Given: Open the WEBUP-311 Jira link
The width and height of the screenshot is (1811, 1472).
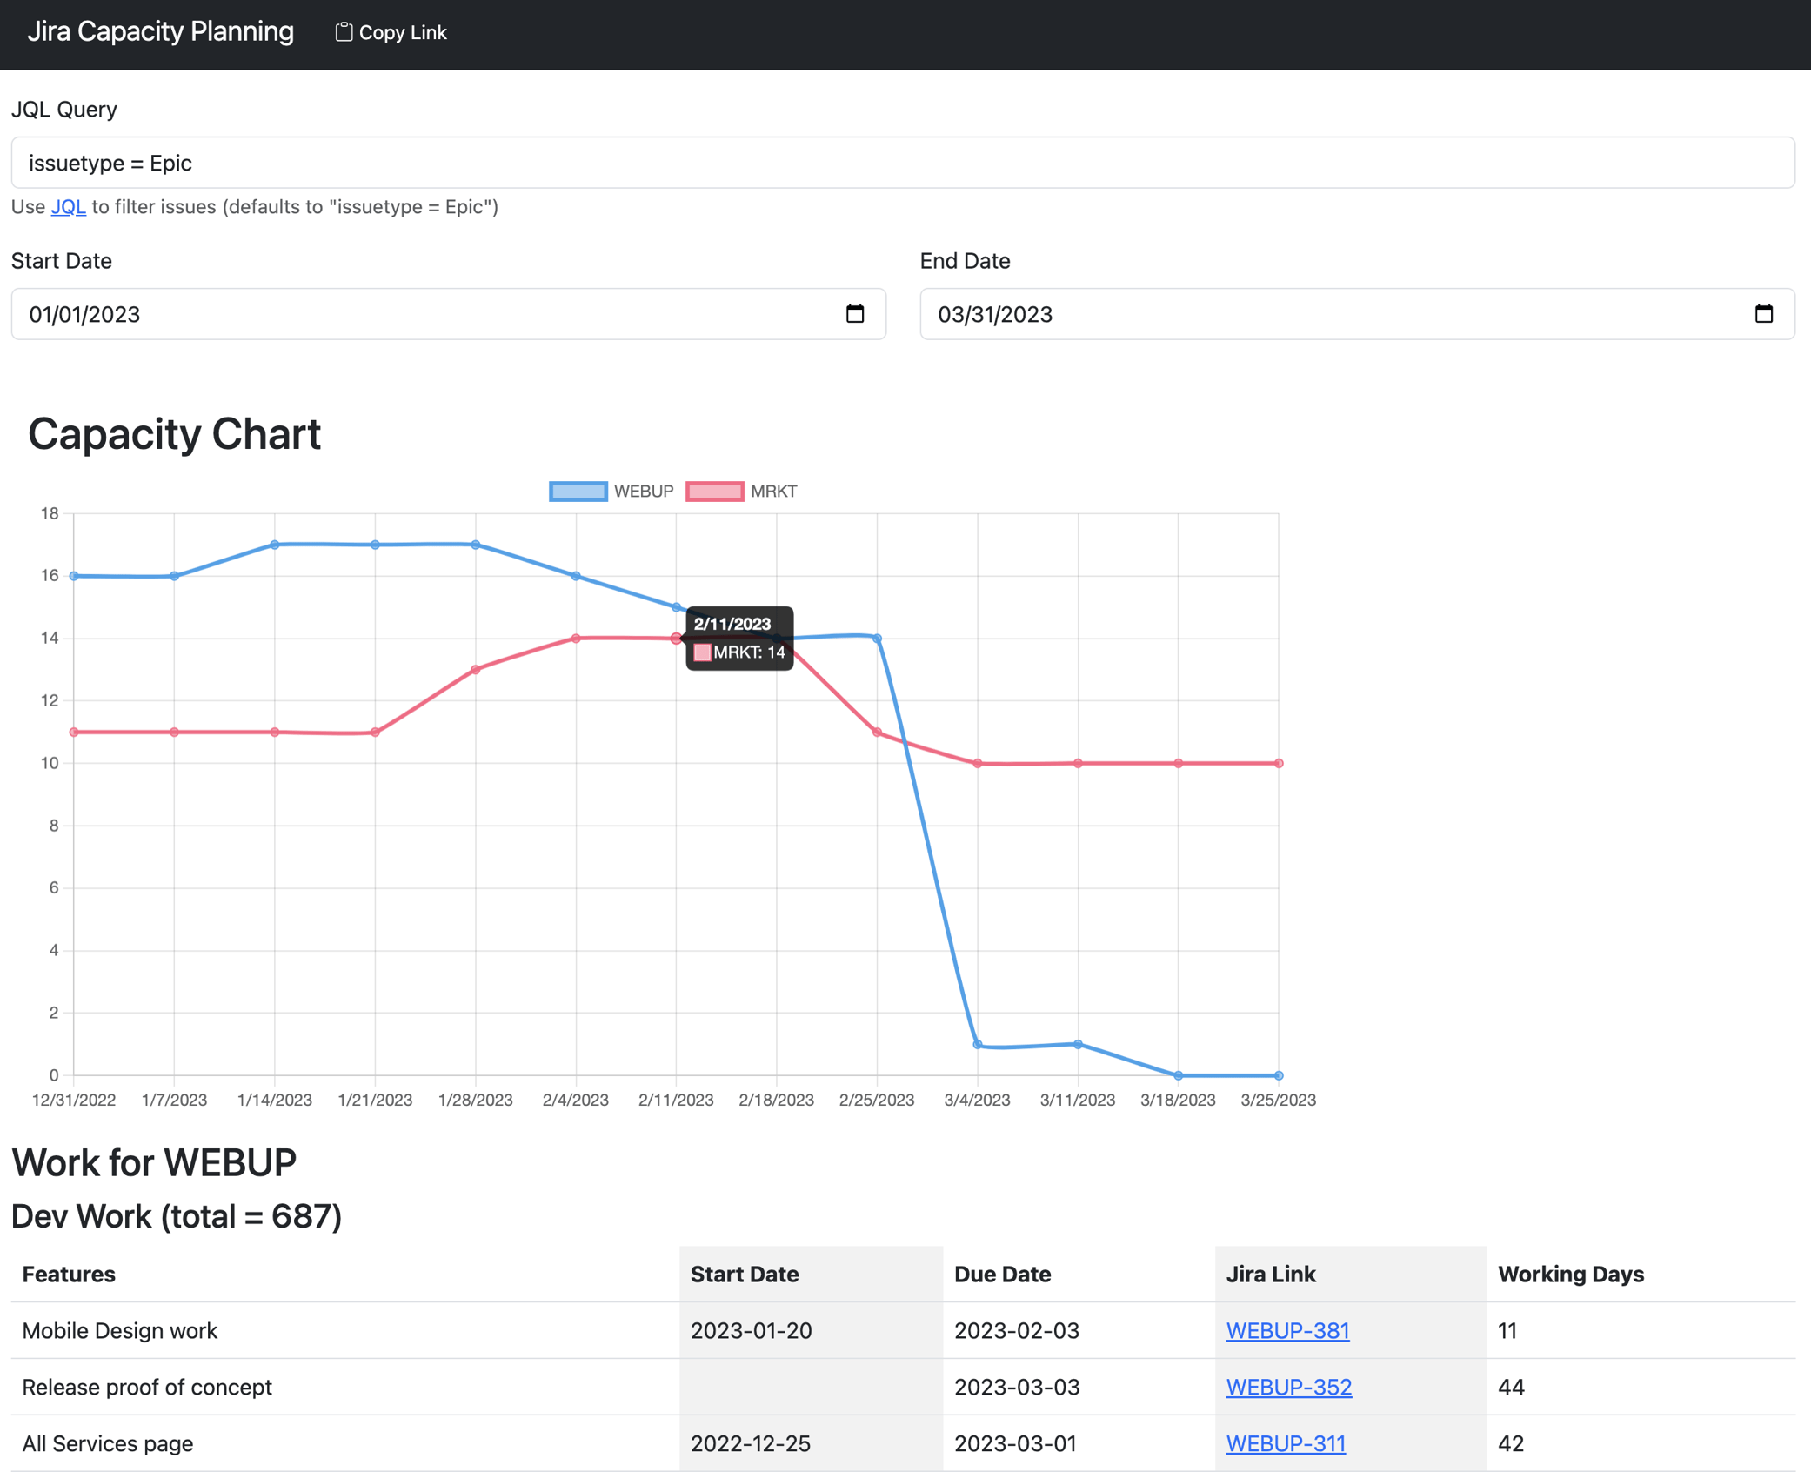Looking at the screenshot, I should pos(1285,1443).
